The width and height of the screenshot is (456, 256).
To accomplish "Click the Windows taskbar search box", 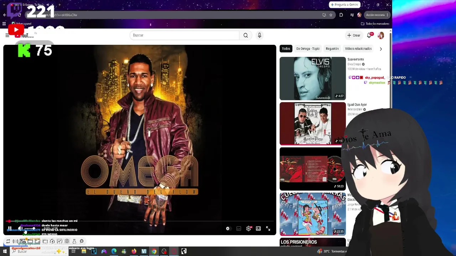I will point(39,251).
